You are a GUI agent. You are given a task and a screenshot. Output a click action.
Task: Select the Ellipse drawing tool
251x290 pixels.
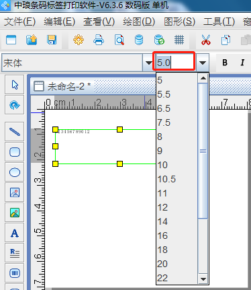(x=15, y=172)
